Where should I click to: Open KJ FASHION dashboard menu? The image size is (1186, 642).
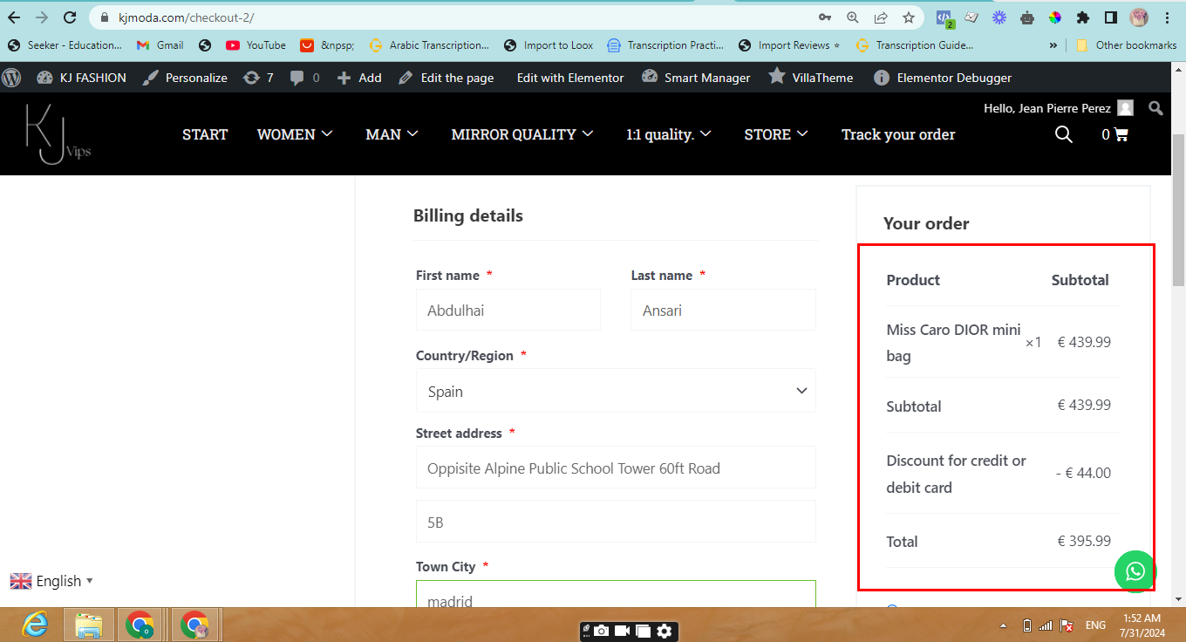click(81, 78)
